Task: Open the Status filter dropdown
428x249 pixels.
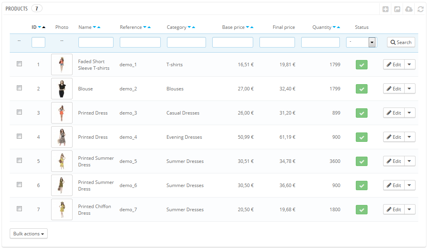Action: click(361, 42)
